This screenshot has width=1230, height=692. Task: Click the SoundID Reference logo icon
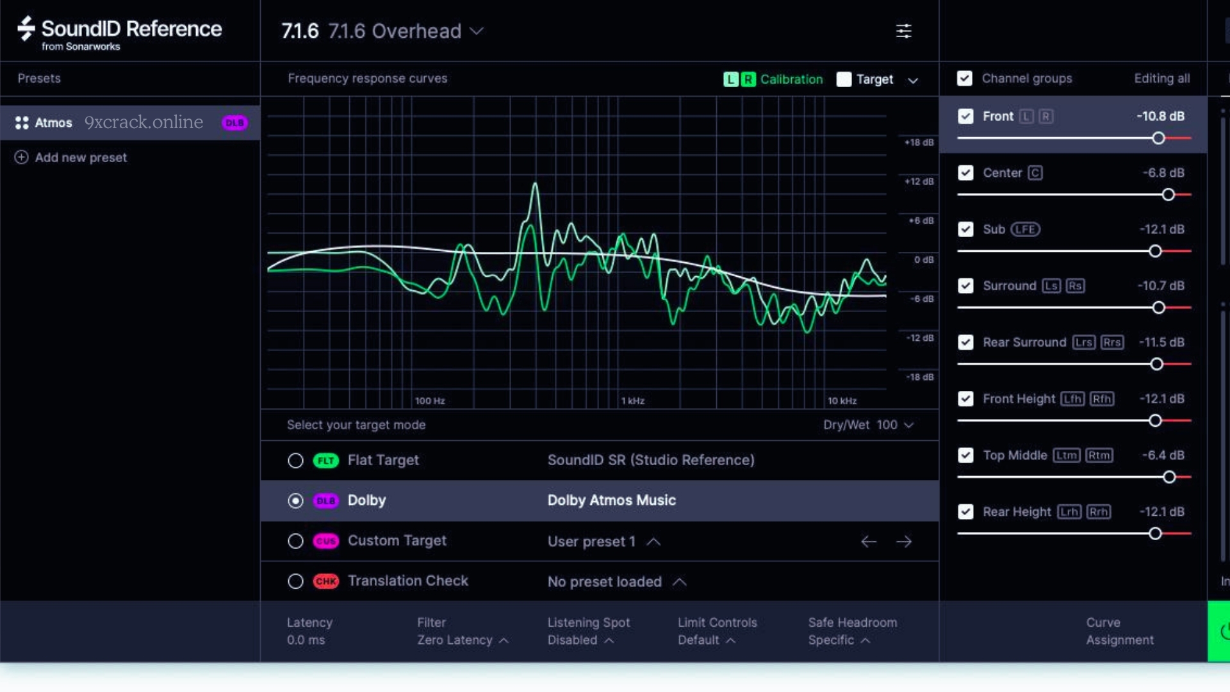[x=26, y=29]
